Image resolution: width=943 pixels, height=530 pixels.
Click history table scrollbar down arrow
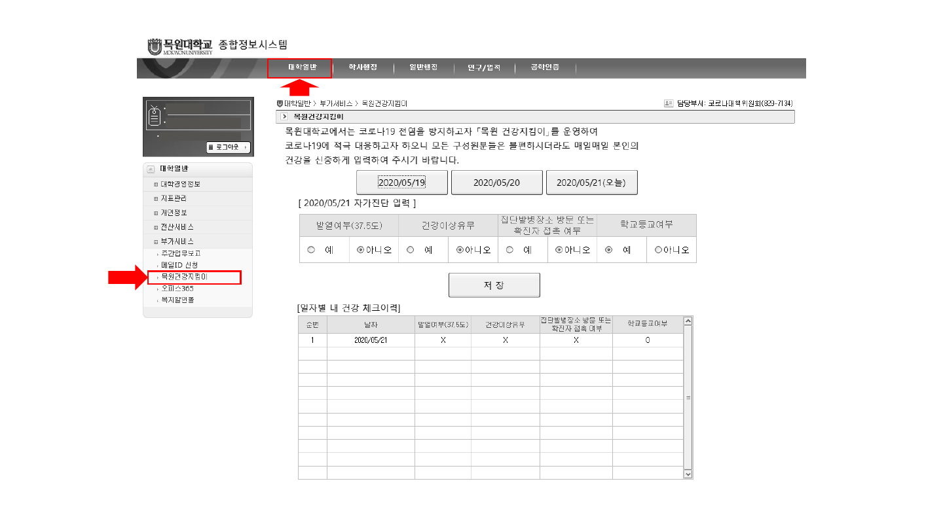point(688,474)
